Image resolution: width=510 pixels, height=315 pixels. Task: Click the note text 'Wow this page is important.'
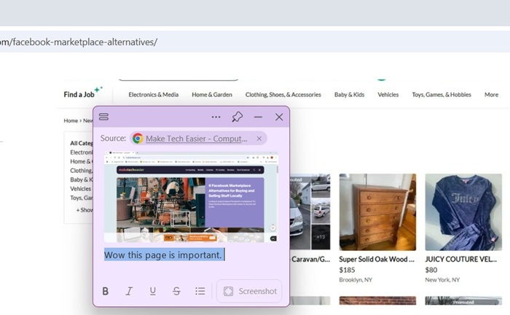(x=162, y=254)
